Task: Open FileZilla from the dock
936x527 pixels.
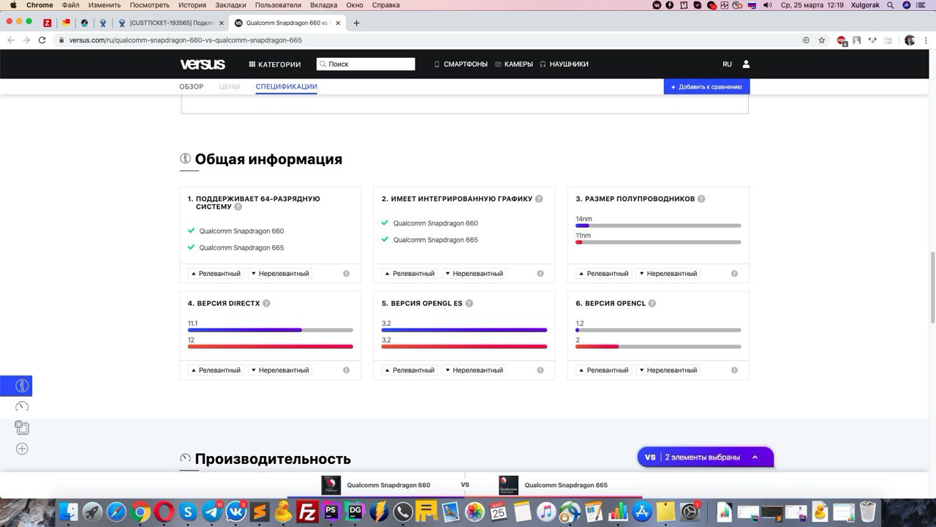Action: (x=309, y=511)
